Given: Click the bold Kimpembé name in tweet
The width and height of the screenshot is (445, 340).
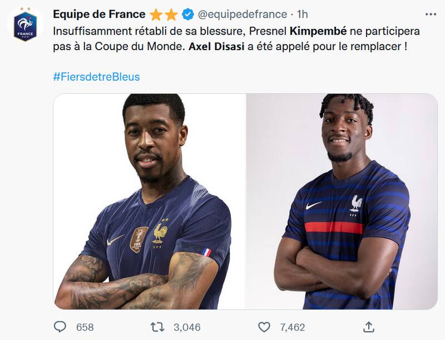Looking at the screenshot, I should point(318,31).
